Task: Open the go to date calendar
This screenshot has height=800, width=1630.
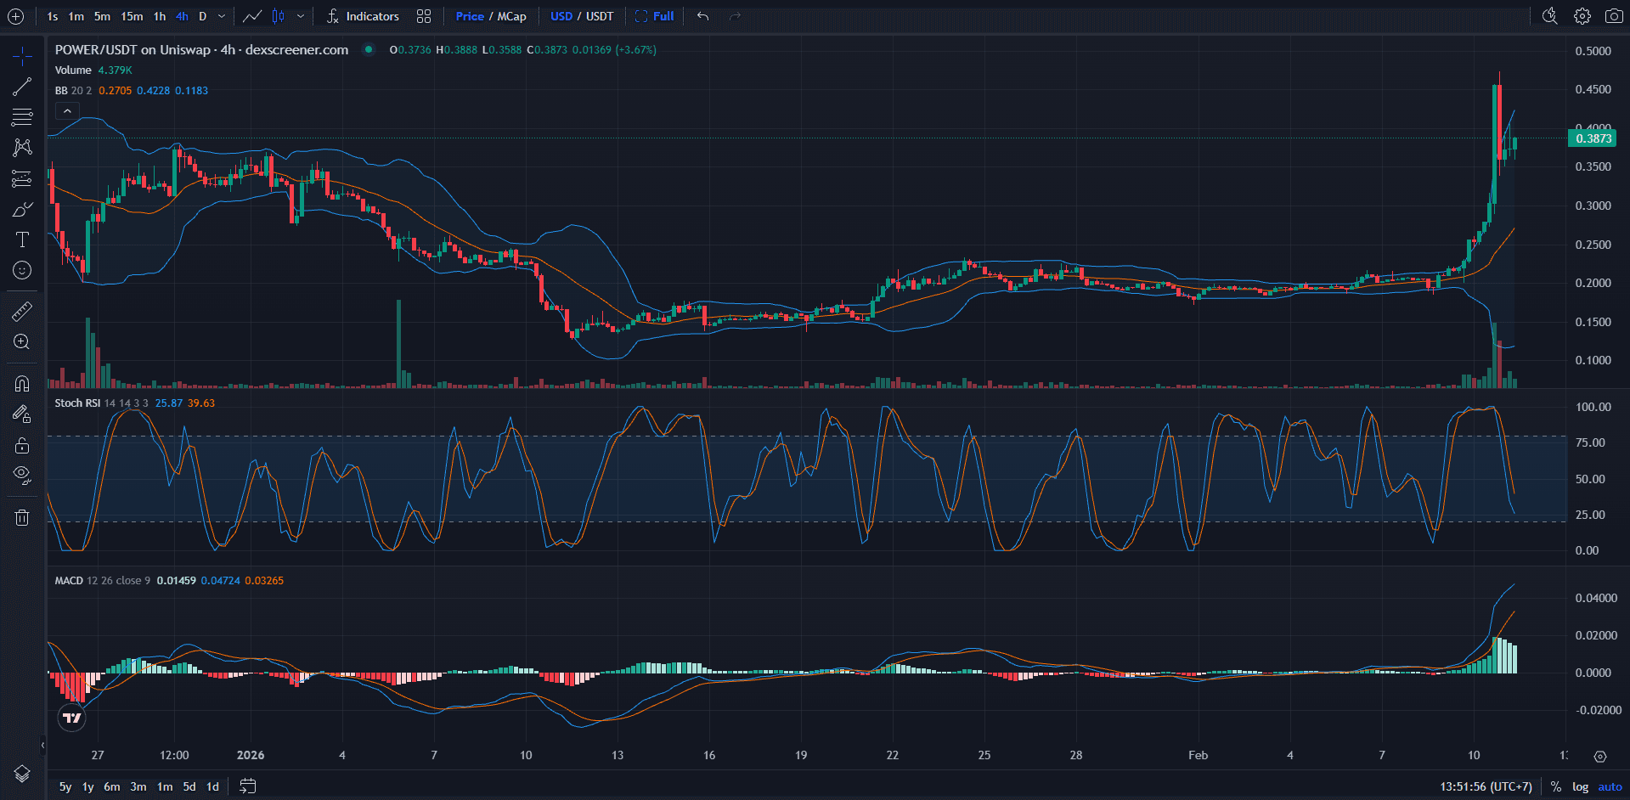Action: (x=247, y=786)
